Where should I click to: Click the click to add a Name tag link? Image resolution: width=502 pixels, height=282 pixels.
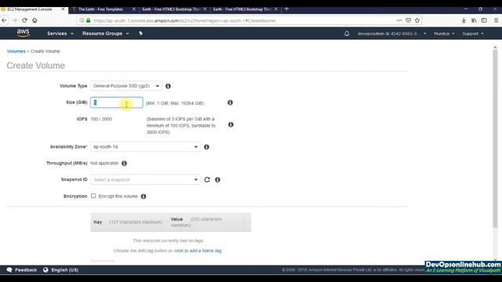198,251
